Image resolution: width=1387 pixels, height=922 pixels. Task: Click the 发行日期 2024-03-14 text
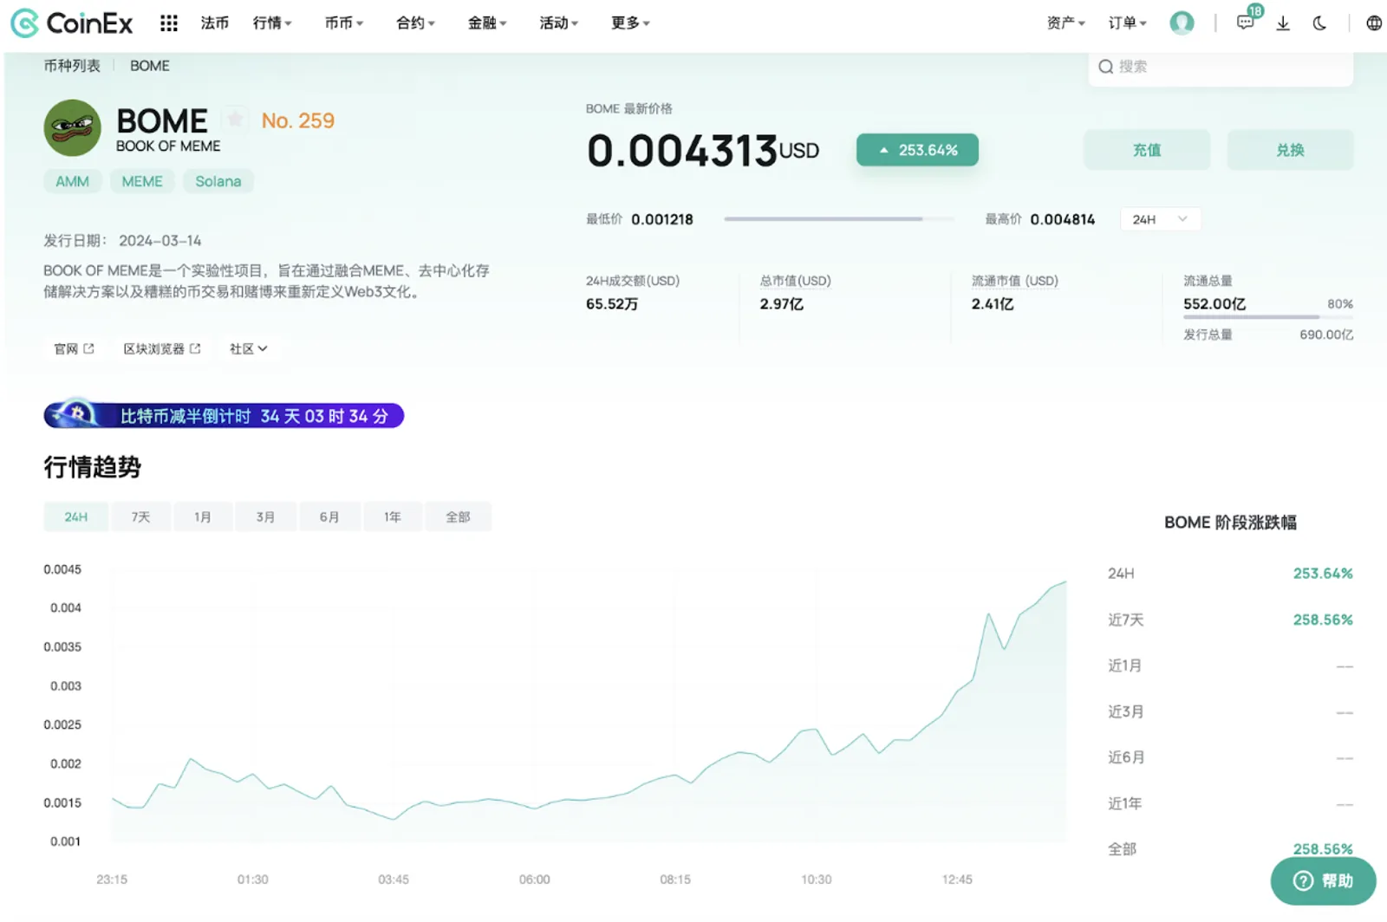pos(122,241)
